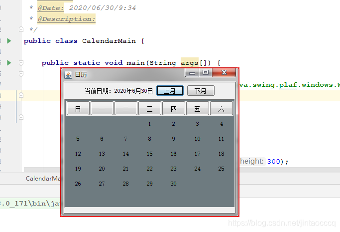This screenshot has height=232, width=340.
Task: Click the 五 weekday header button
Action: pos(197,108)
